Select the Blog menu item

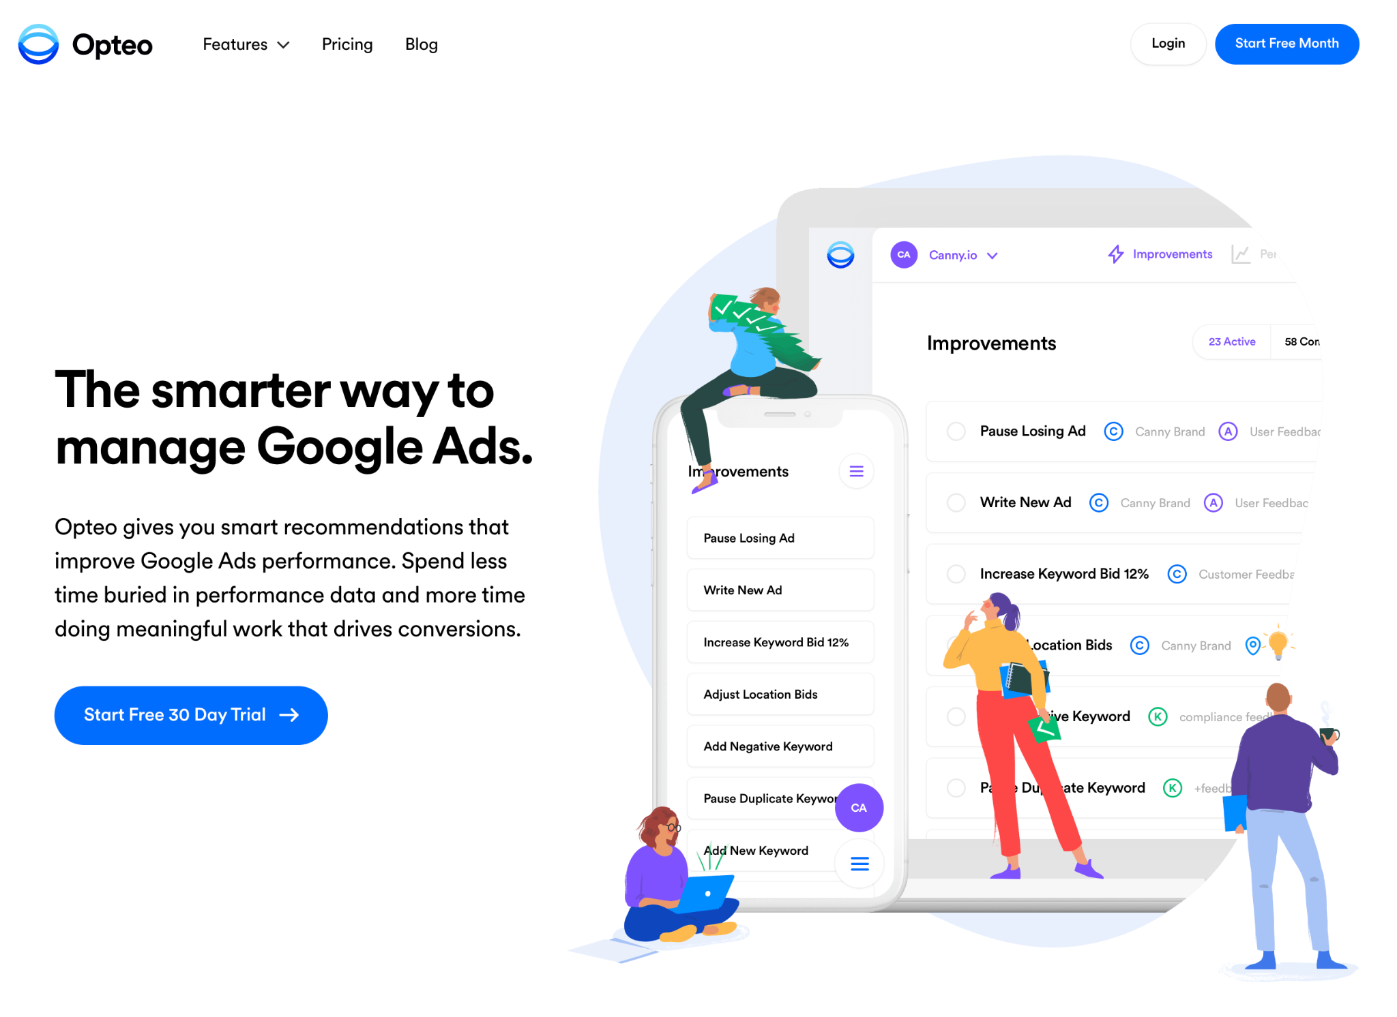[422, 44]
